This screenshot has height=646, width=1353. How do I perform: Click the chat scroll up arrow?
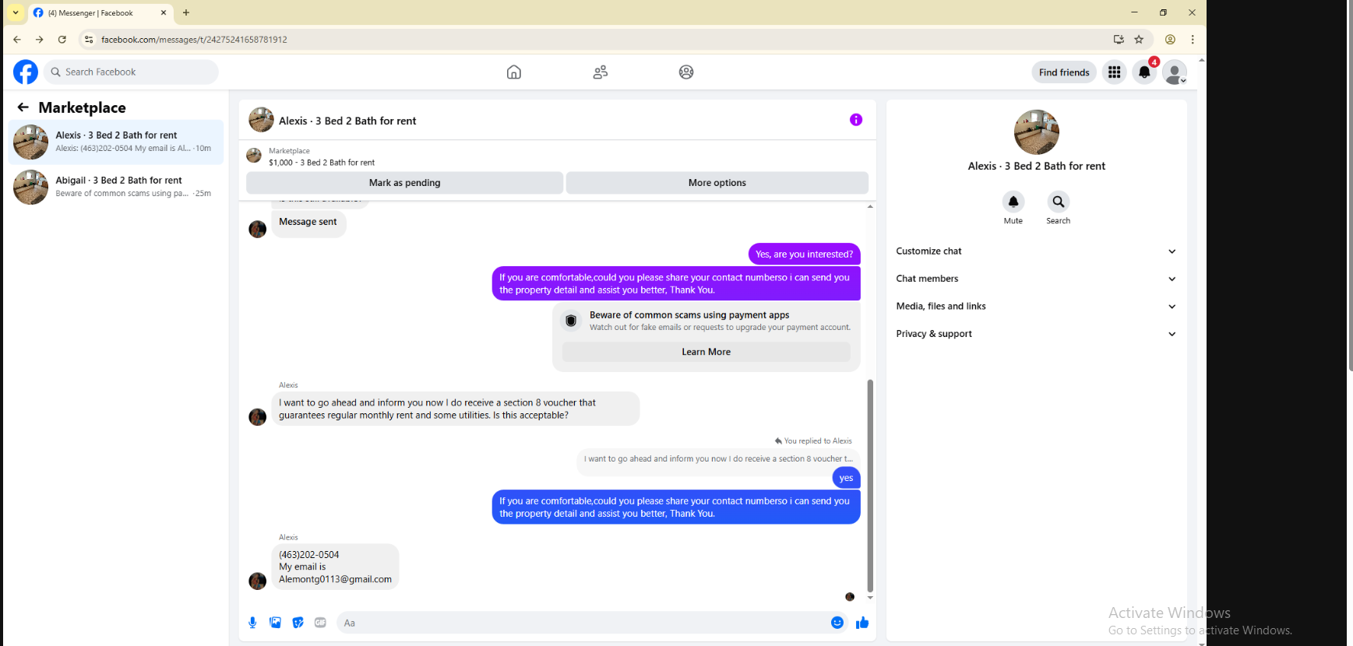pyautogui.click(x=870, y=206)
